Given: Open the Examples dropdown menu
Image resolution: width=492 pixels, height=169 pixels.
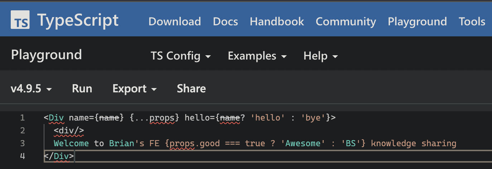Looking at the screenshot, I should (x=257, y=56).
